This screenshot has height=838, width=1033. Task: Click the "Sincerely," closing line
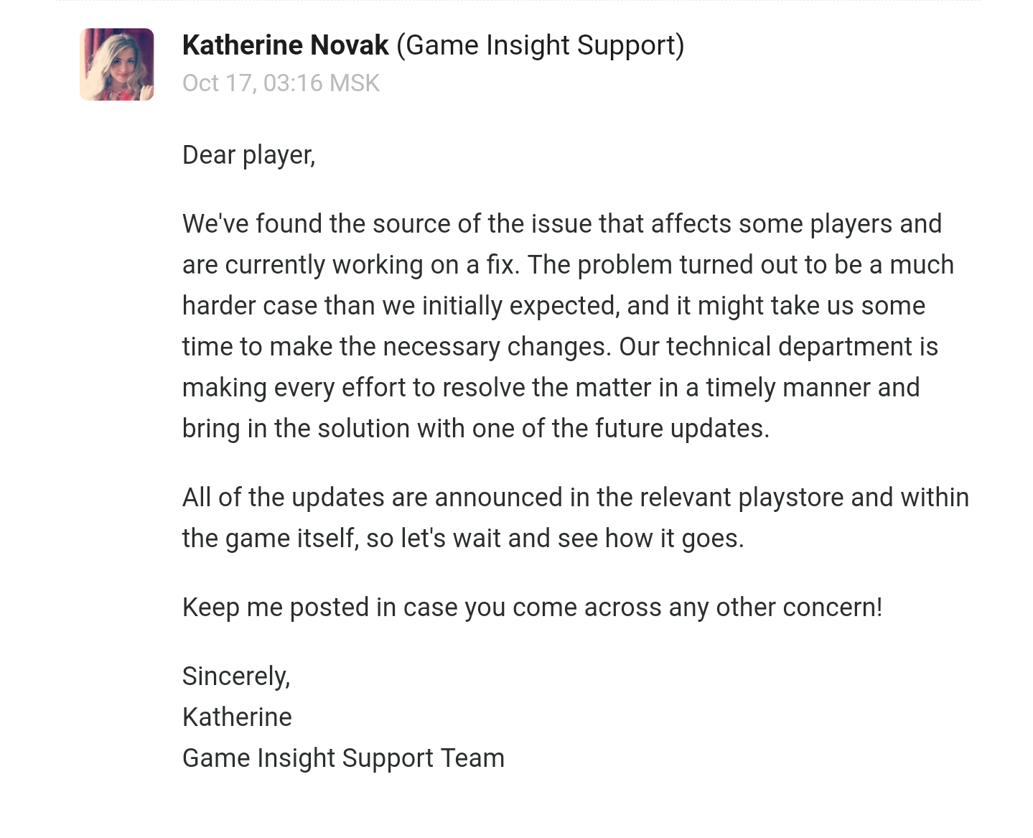coord(236,676)
